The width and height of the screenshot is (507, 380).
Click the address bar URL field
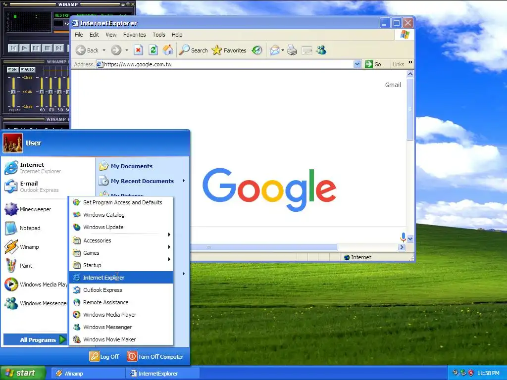coord(228,64)
